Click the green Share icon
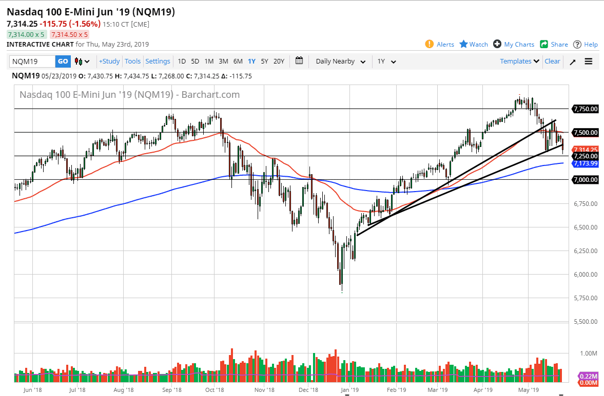This screenshot has width=604, height=396. tap(544, 44)
